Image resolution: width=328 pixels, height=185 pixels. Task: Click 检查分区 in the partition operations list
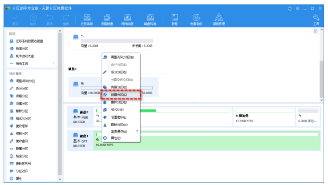click(22, 156)
